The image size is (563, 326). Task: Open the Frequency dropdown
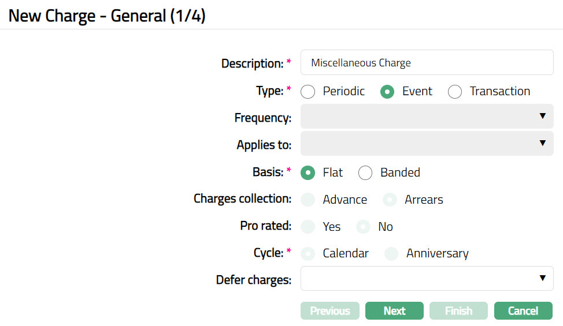427,117
